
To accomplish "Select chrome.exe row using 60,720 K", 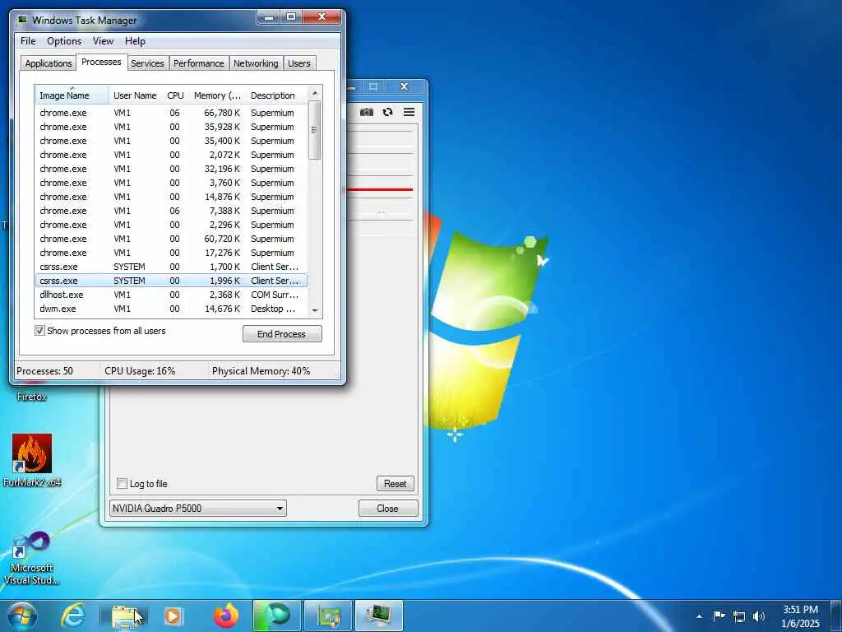I will 171,239.
